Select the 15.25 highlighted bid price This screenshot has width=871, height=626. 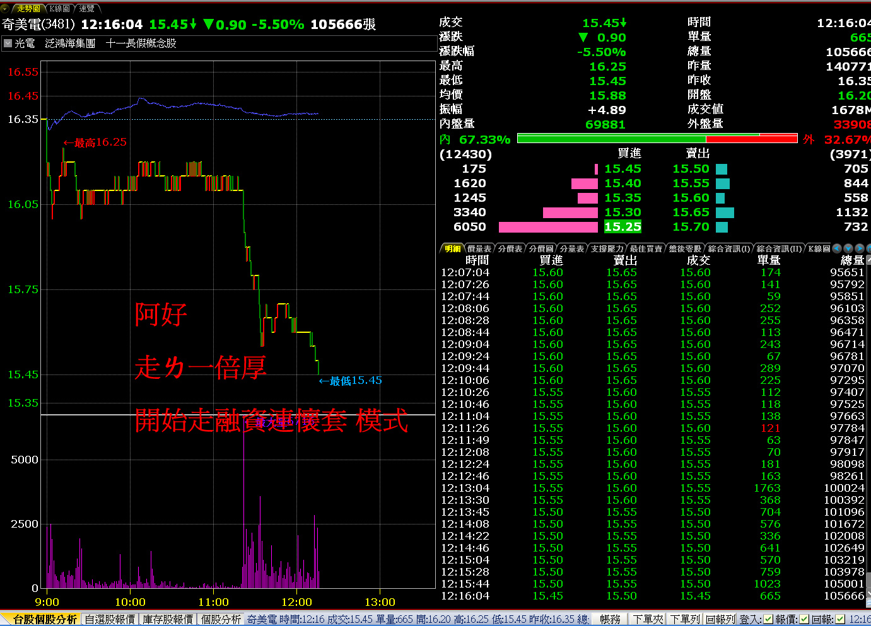coord(623,227)
